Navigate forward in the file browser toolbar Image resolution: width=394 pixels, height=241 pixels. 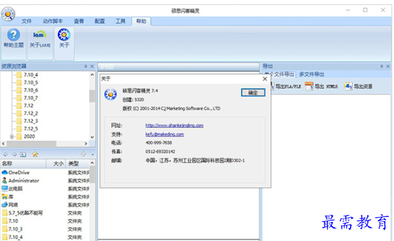(14, 154)
